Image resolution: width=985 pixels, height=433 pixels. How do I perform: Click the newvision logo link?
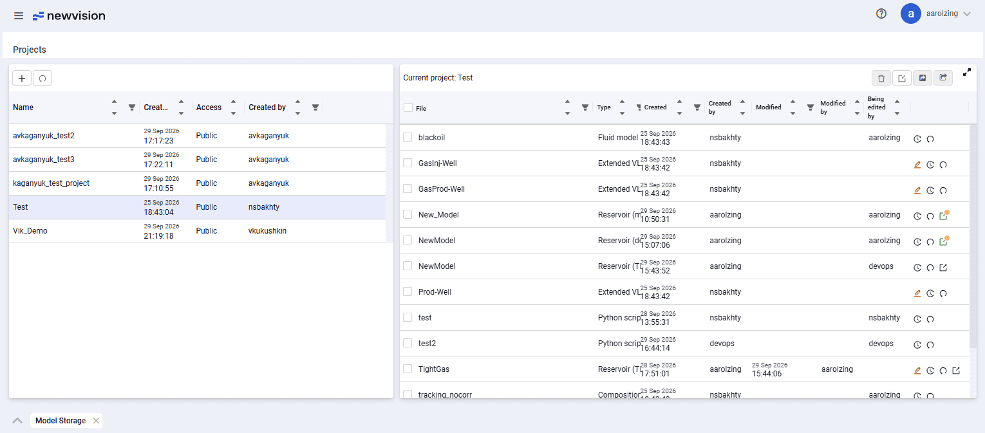[69, 15]
